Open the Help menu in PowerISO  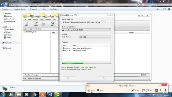coord(54,19)
